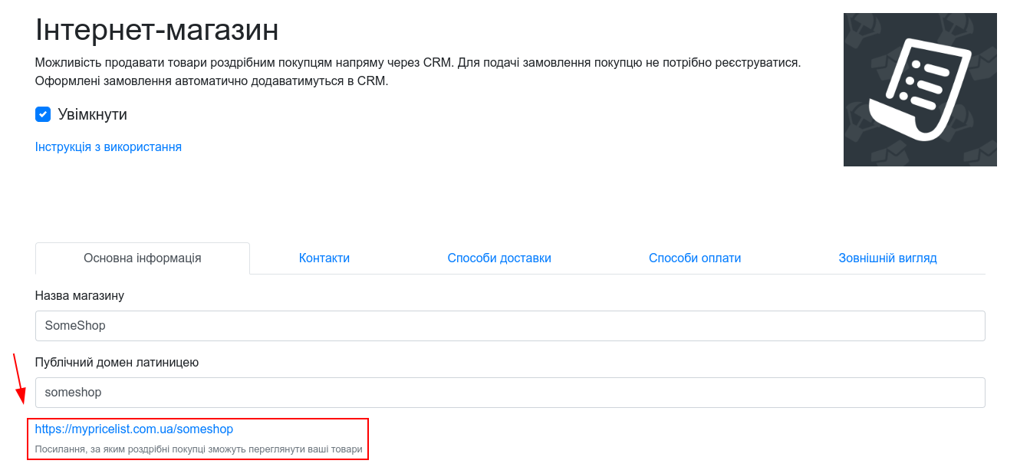Click the Назва магазину label

(x=80, y=295)
